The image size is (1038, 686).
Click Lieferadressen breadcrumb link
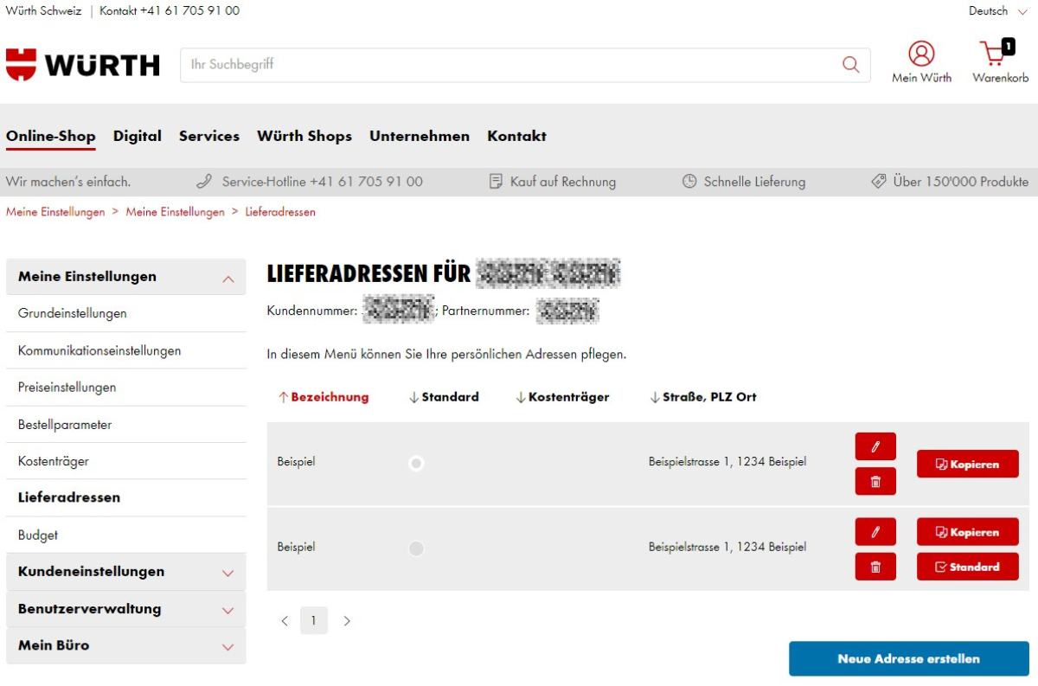pyautogui.click(x=280, y=212)
